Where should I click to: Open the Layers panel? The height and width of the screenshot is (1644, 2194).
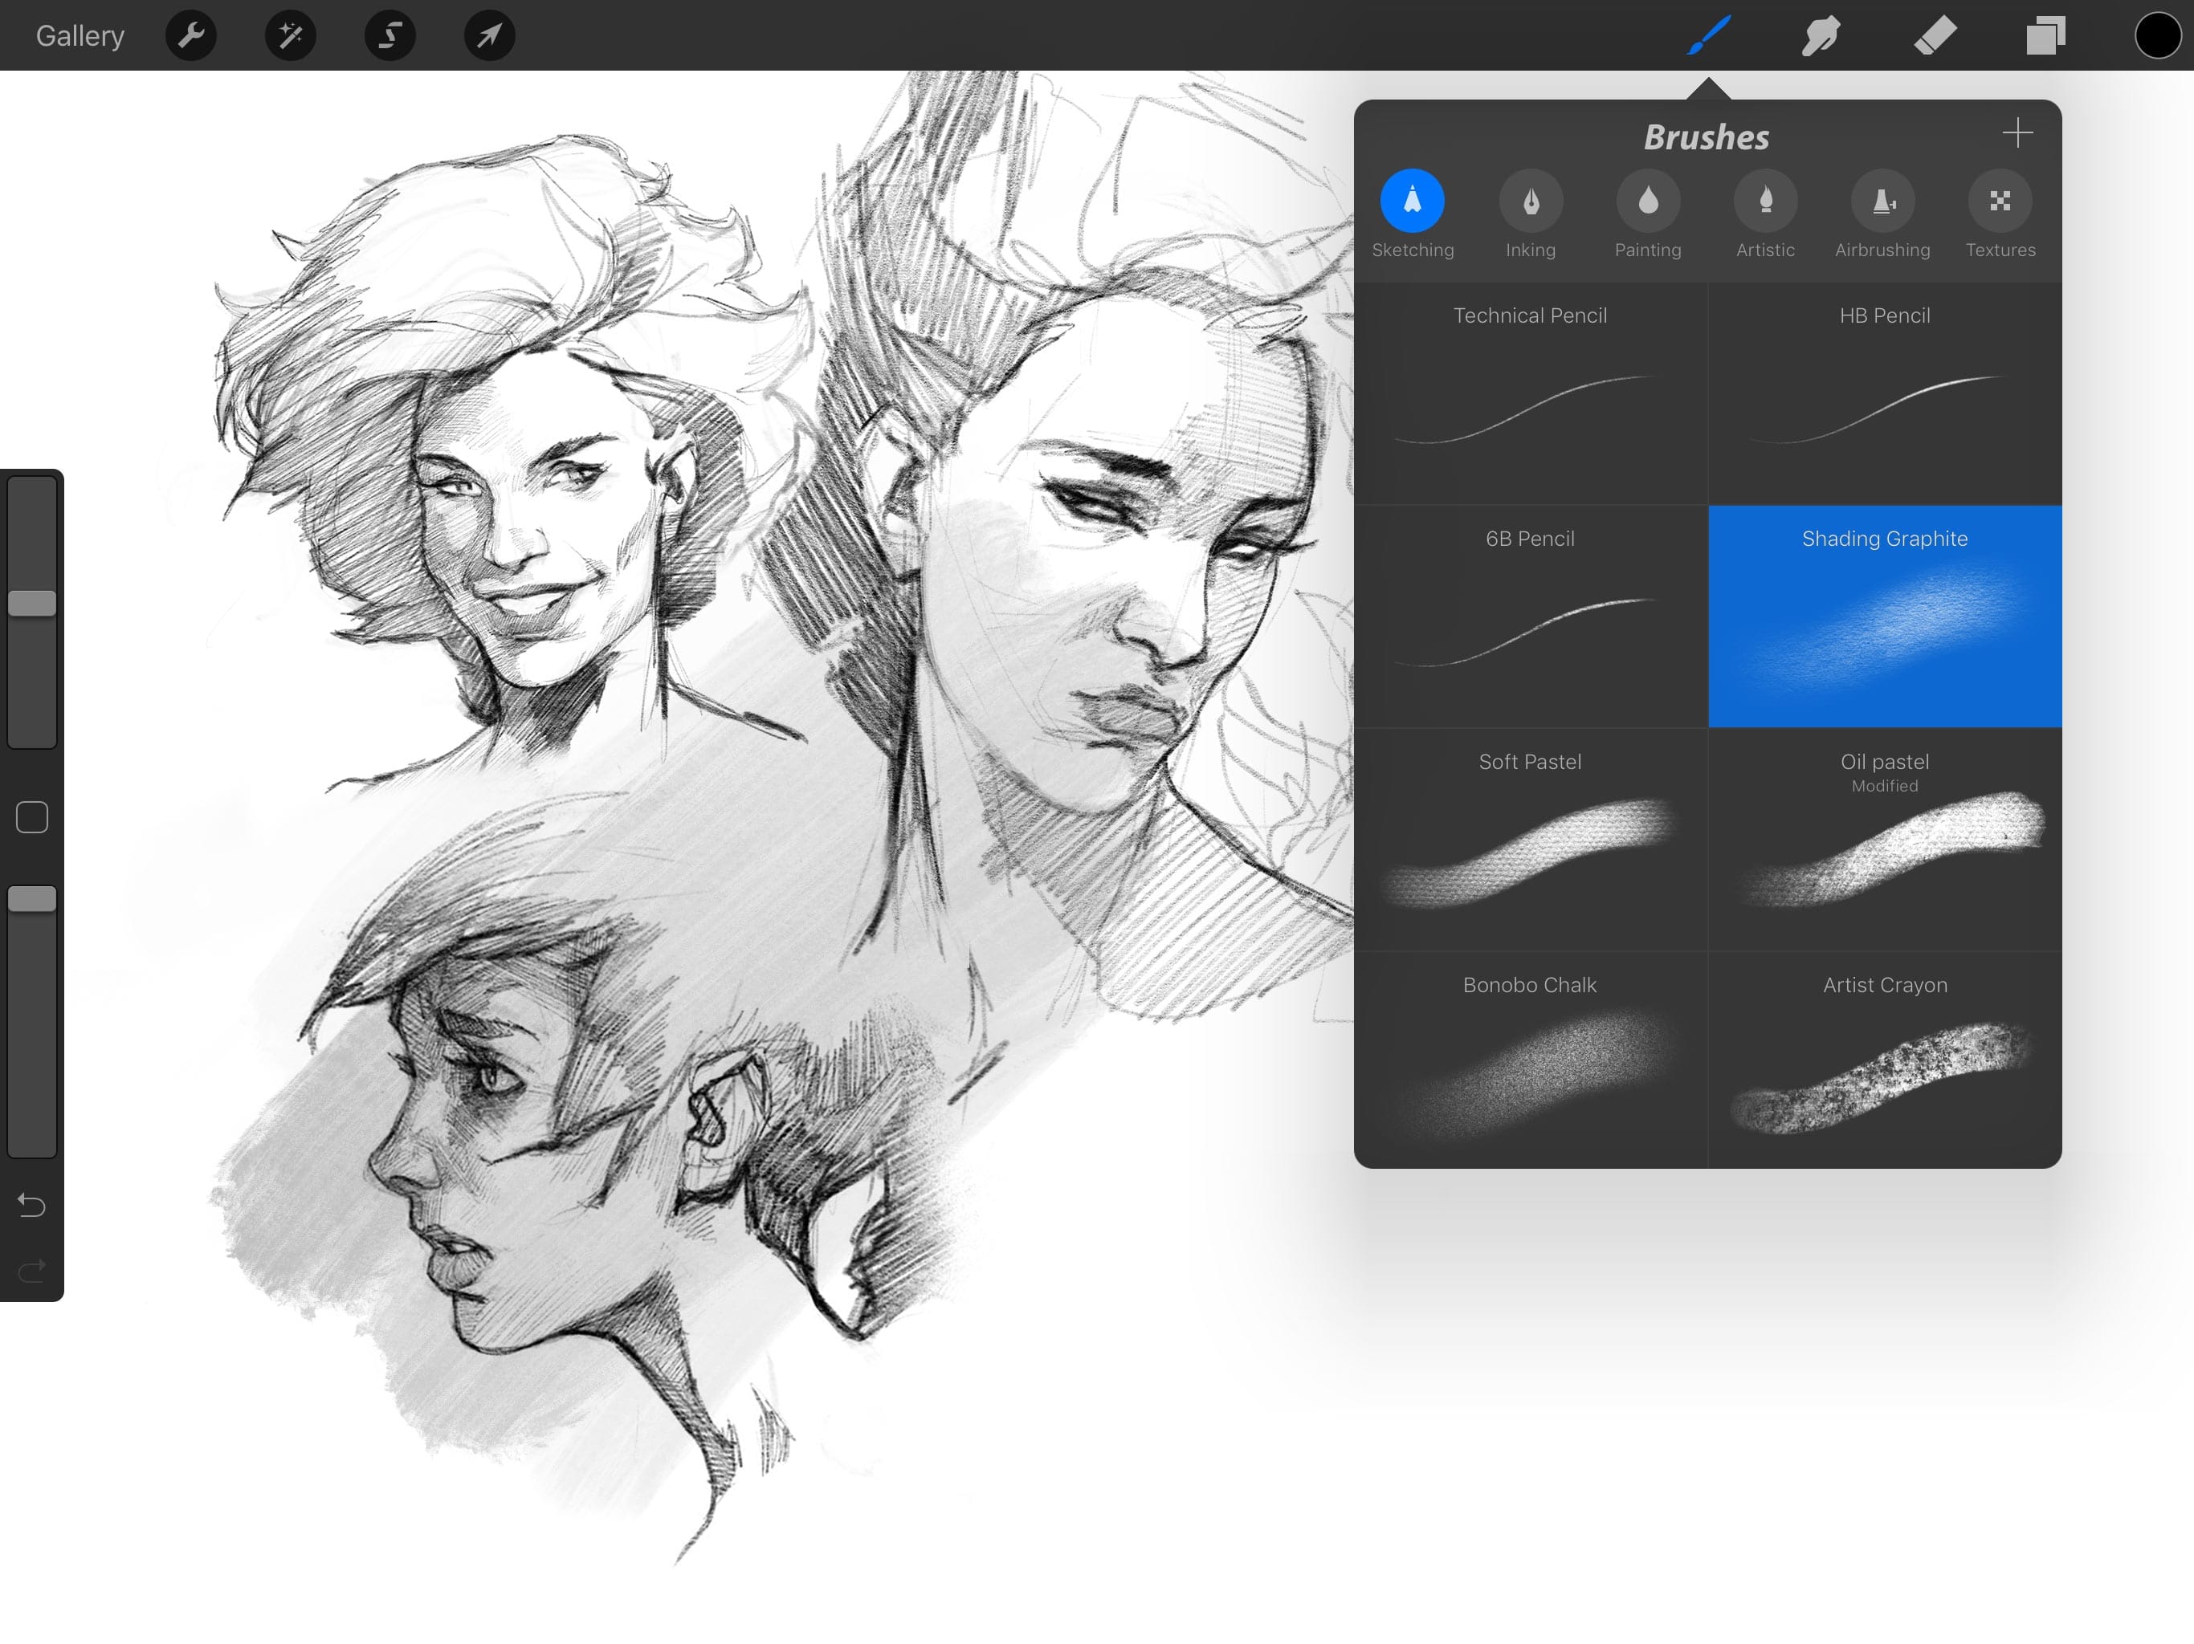tap(2044, 35)
